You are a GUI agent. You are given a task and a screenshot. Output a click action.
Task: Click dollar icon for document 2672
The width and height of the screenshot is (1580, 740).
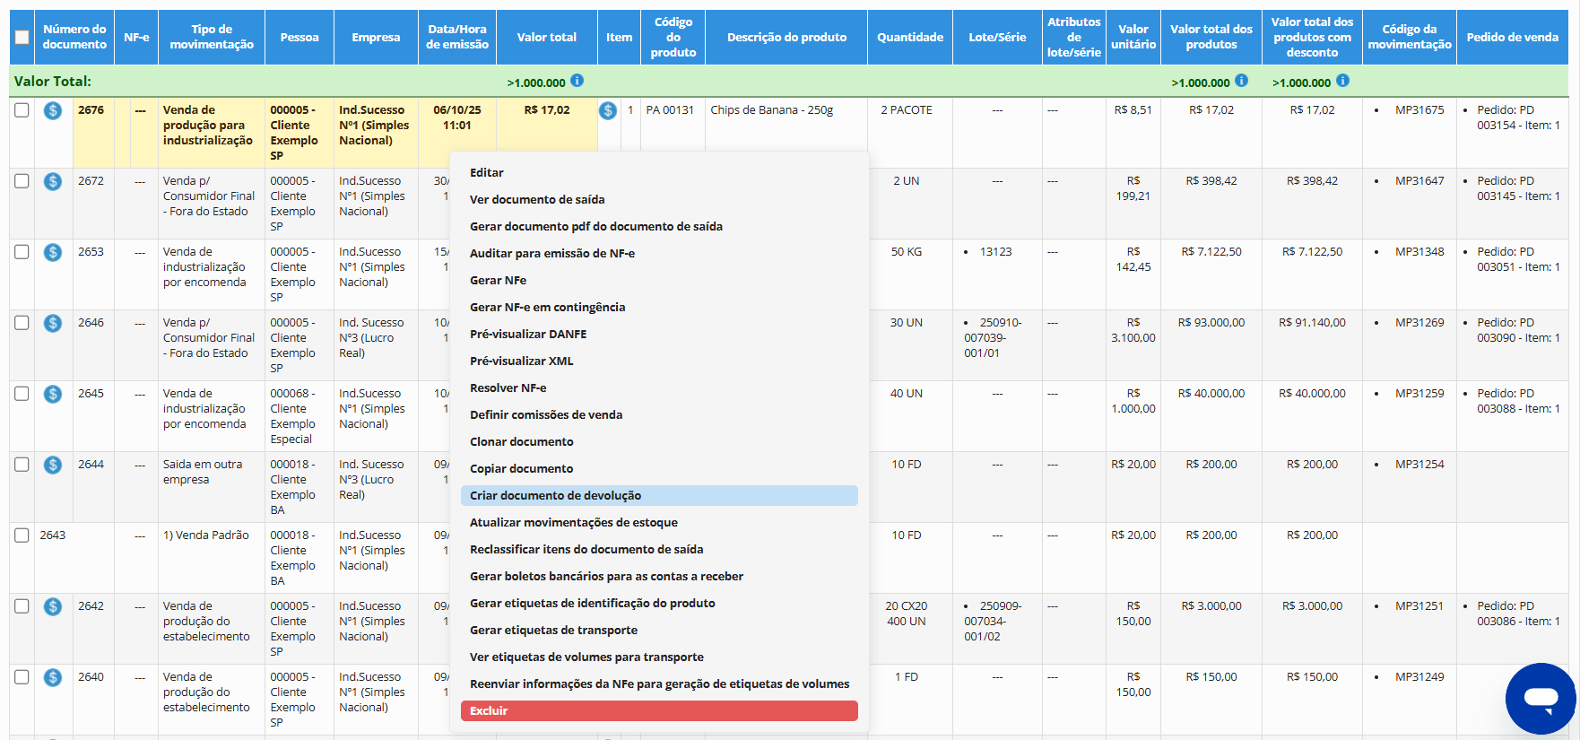(x=53, y=181)
